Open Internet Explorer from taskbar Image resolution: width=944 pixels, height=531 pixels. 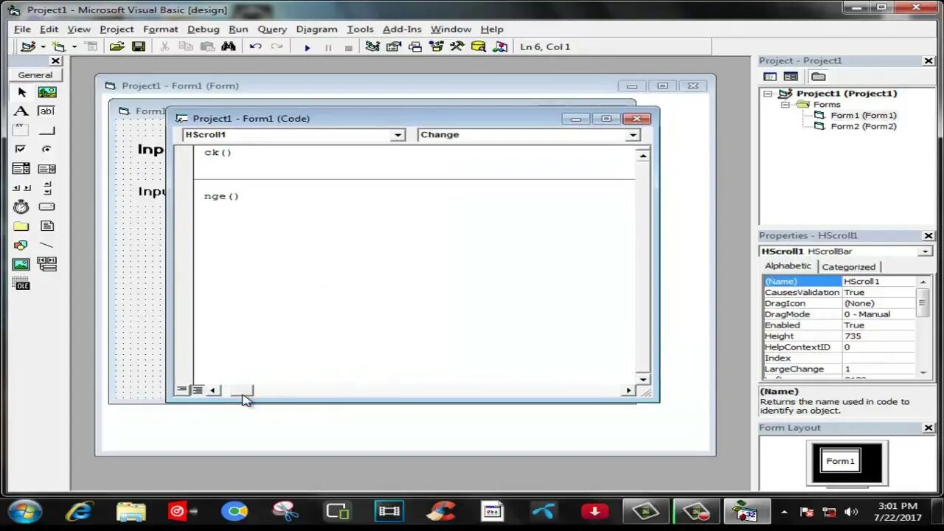(x=79, y=511)
